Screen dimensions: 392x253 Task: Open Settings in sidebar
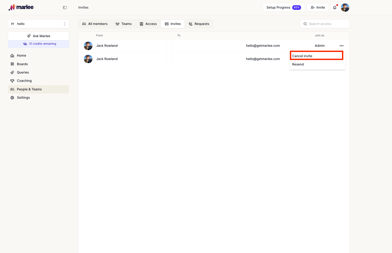click(x=39, y=98)
